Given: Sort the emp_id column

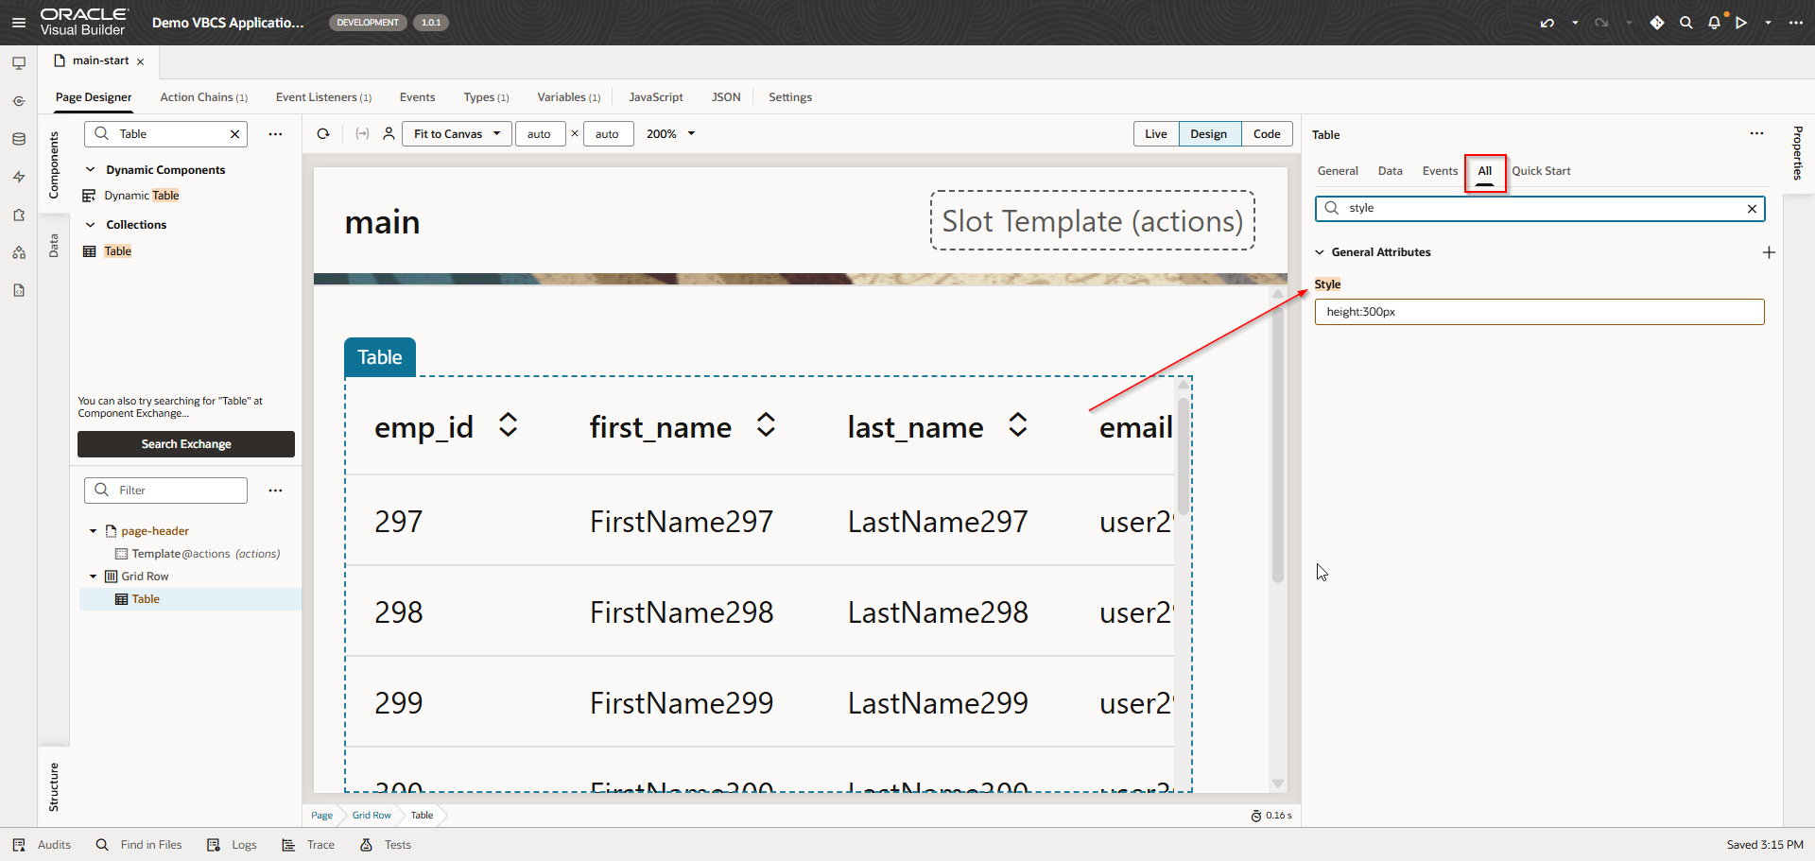Looking at the screenshot, I should click(x=509, y=425).
